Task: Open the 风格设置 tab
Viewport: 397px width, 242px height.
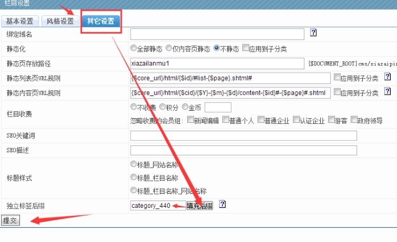Action: [x=60, y=22]
